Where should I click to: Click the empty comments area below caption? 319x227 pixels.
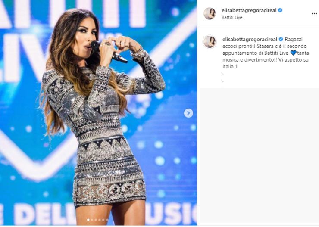point(258,155)
